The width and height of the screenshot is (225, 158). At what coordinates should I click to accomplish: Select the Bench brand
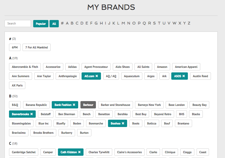87,114
